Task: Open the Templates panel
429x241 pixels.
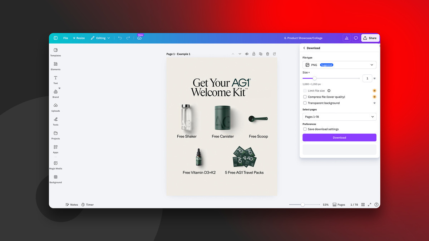Action: click(x=55, y=52)
